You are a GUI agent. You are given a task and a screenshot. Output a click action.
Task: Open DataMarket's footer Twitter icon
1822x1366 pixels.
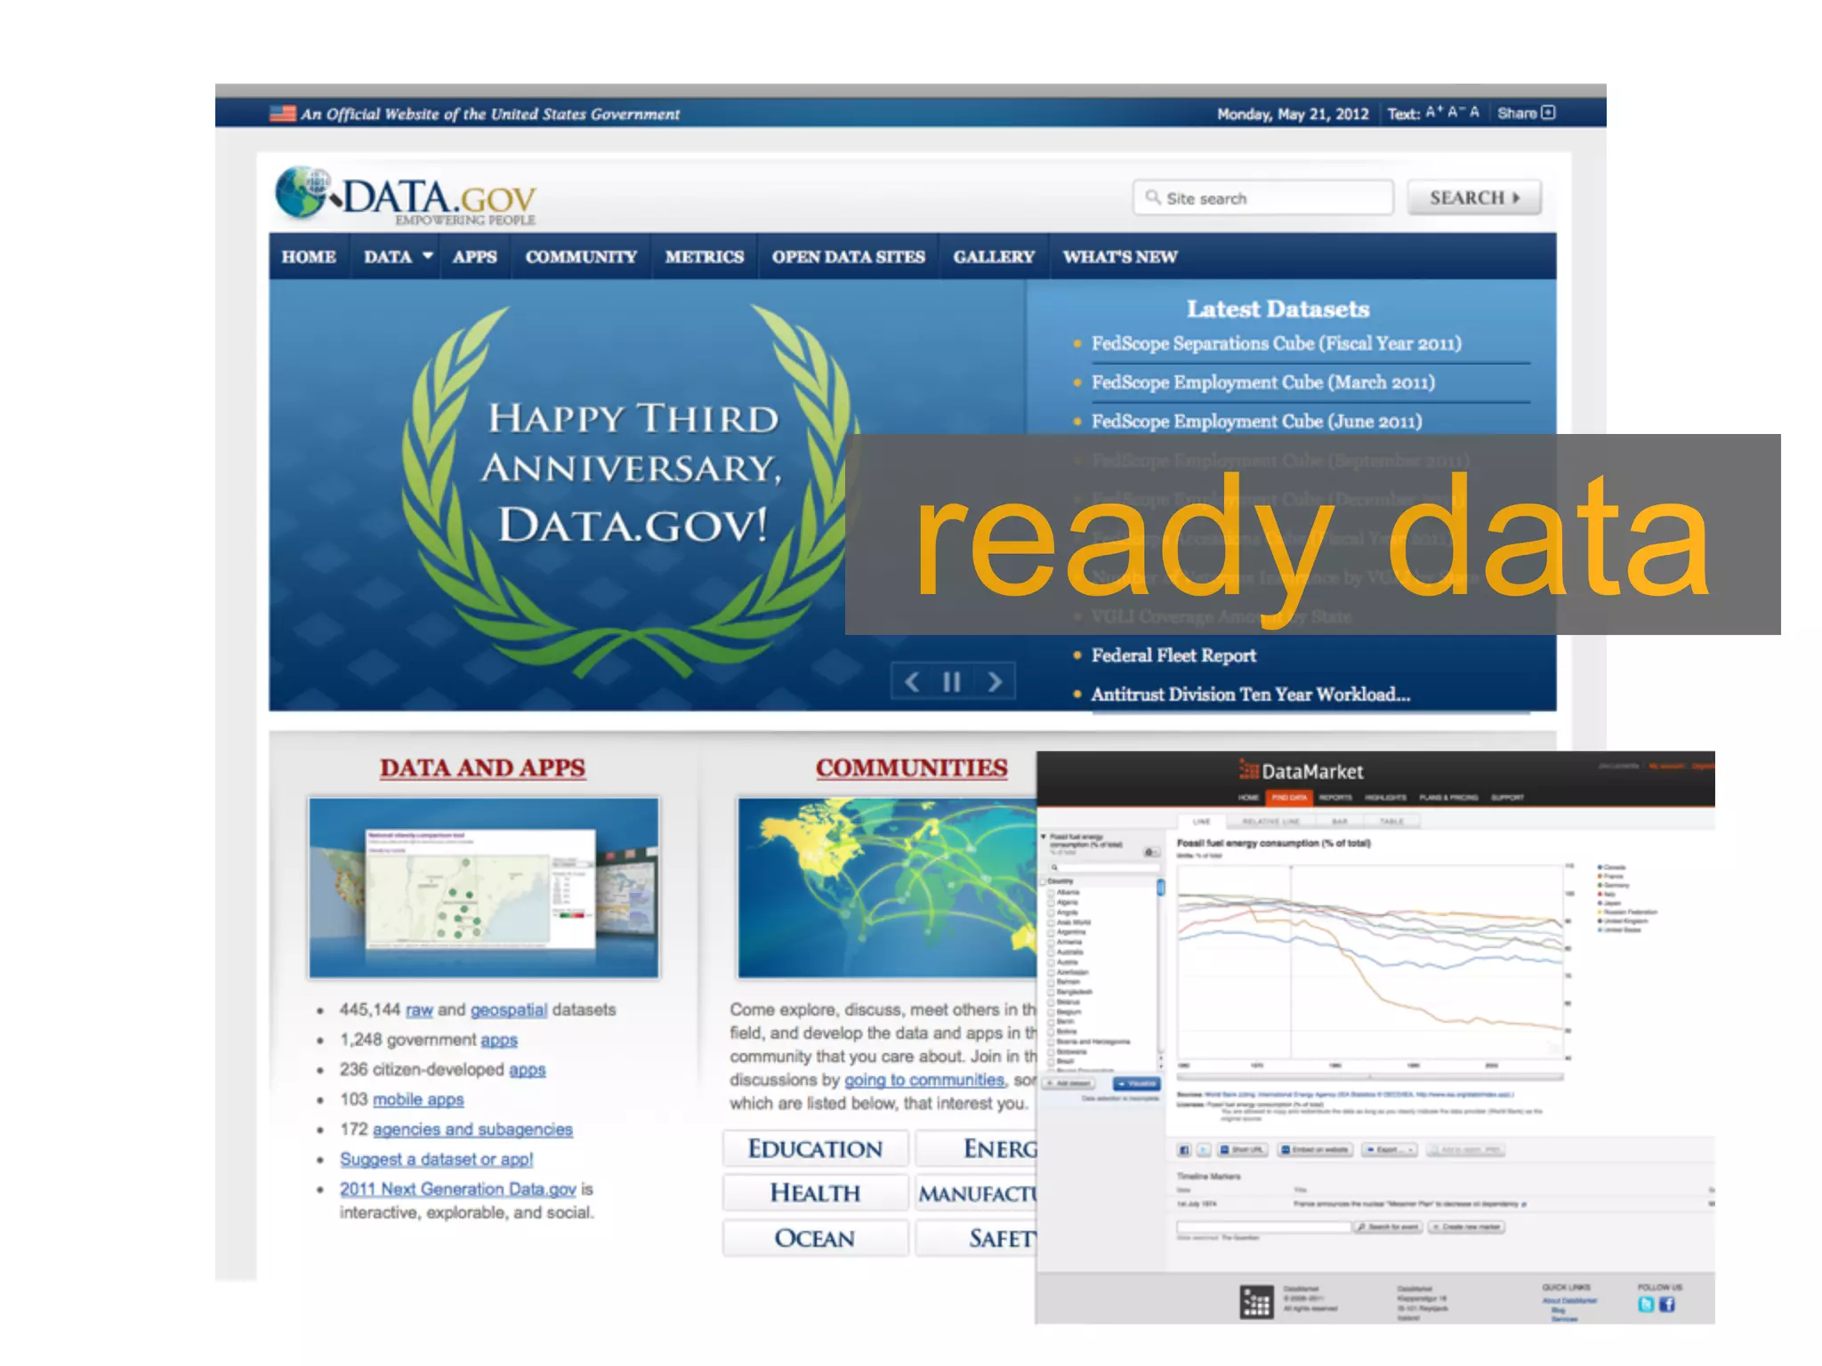click(x=1647, y=1304)
